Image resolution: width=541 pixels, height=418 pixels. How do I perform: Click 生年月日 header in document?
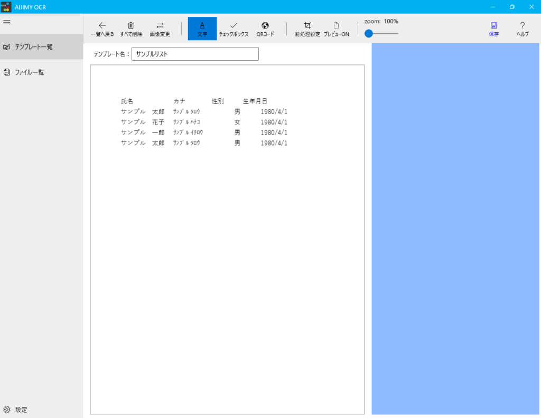255,101
